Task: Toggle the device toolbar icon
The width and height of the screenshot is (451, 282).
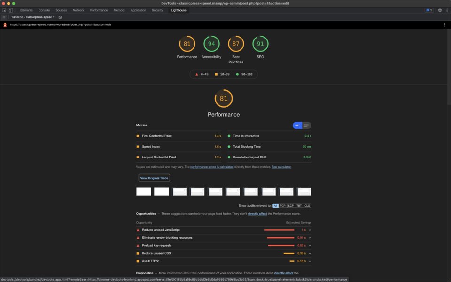Action: point(11,10)
